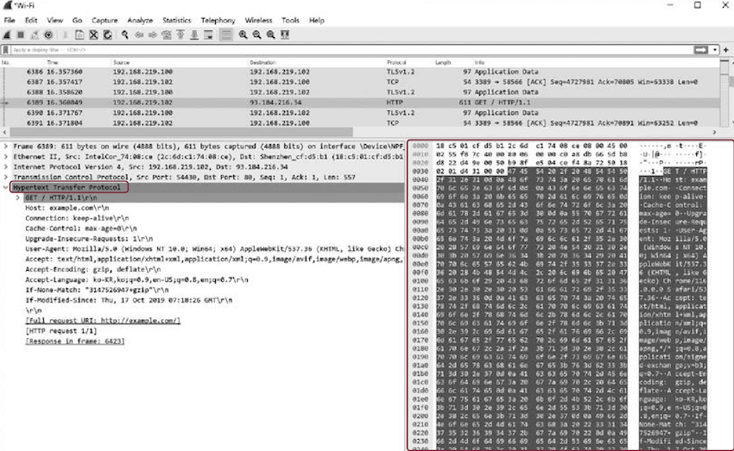Jump to Response in frame 6423
This screenshot has height=451, width=734.
pos(75,341)
